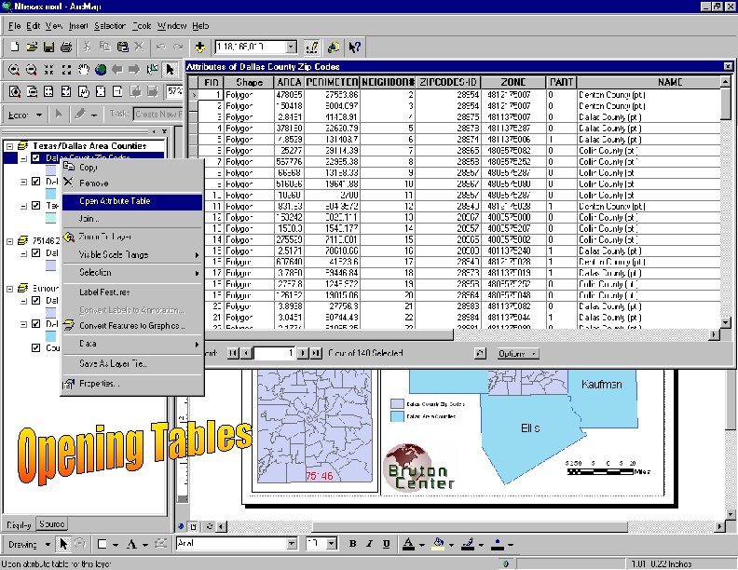Collapse the 'Tex' layer legend expander
The width and height of the screenshot is (738, 570).
coord(23,206)
